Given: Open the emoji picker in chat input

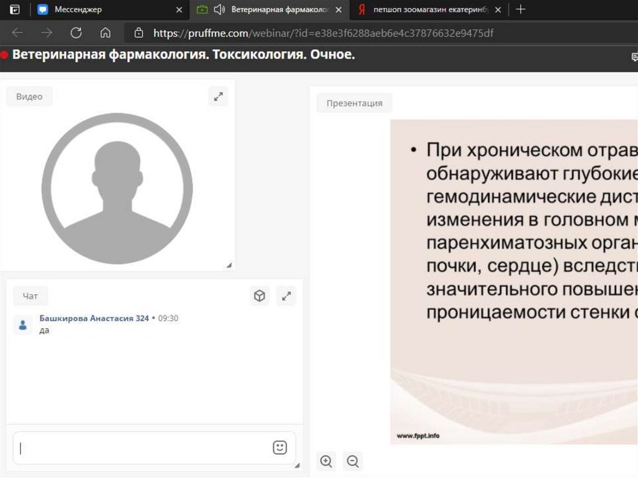Looking at the screenshot, I should click(x=280, y=447).
